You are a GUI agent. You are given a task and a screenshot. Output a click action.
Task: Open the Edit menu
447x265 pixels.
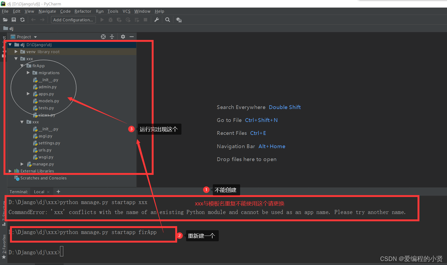coord(16,11)
